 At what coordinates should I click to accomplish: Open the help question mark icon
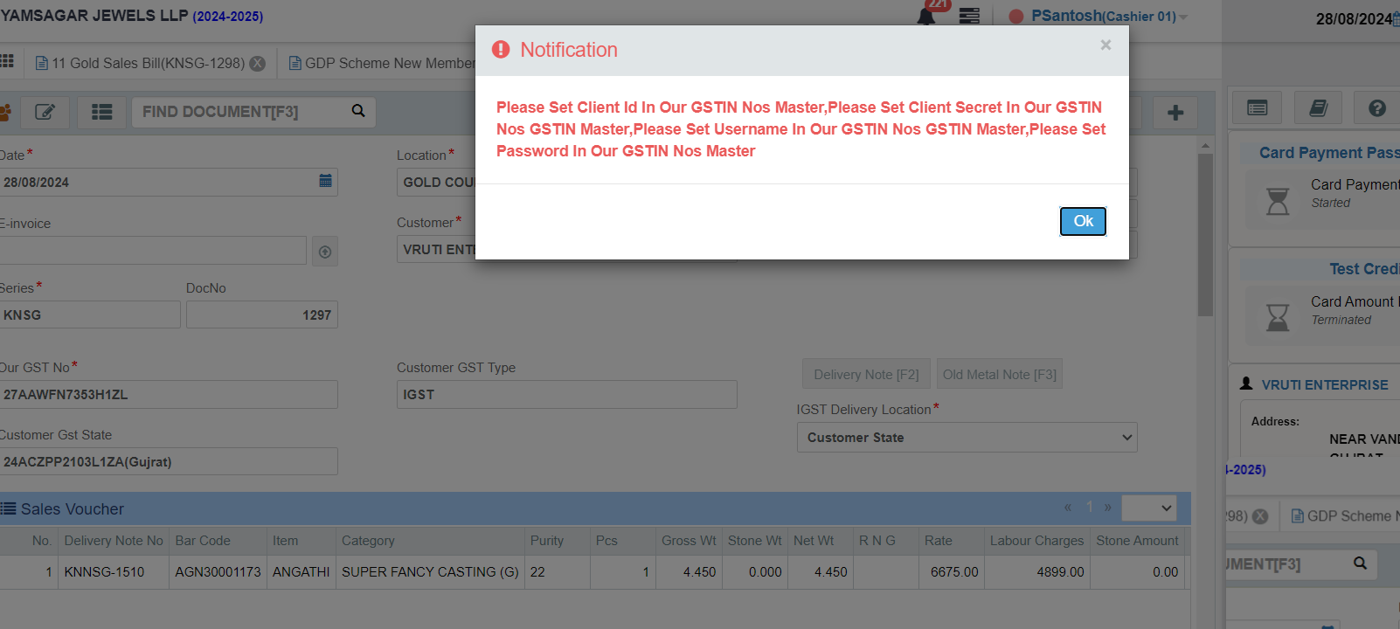tap(1377, 108)
